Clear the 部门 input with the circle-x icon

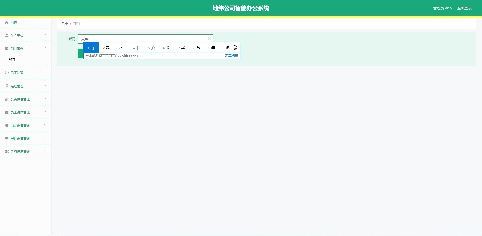pyautogui.click(x=210, y=38)
